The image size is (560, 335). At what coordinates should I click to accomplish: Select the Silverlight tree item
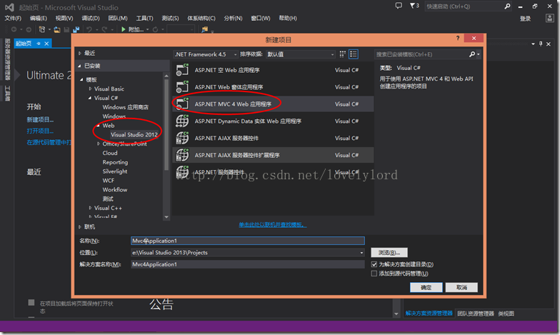coord(114,171)
